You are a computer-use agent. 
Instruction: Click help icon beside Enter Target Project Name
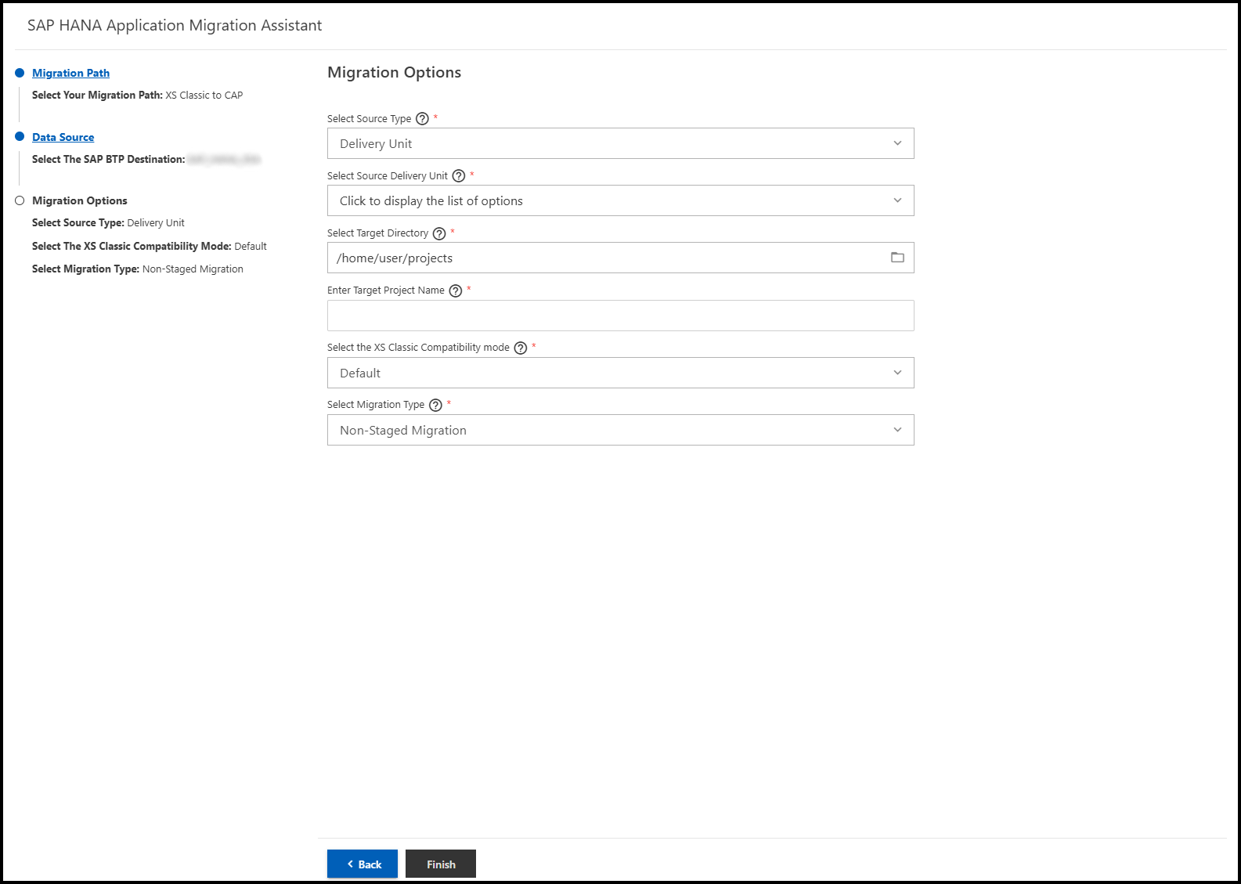(x=456, y=290)
